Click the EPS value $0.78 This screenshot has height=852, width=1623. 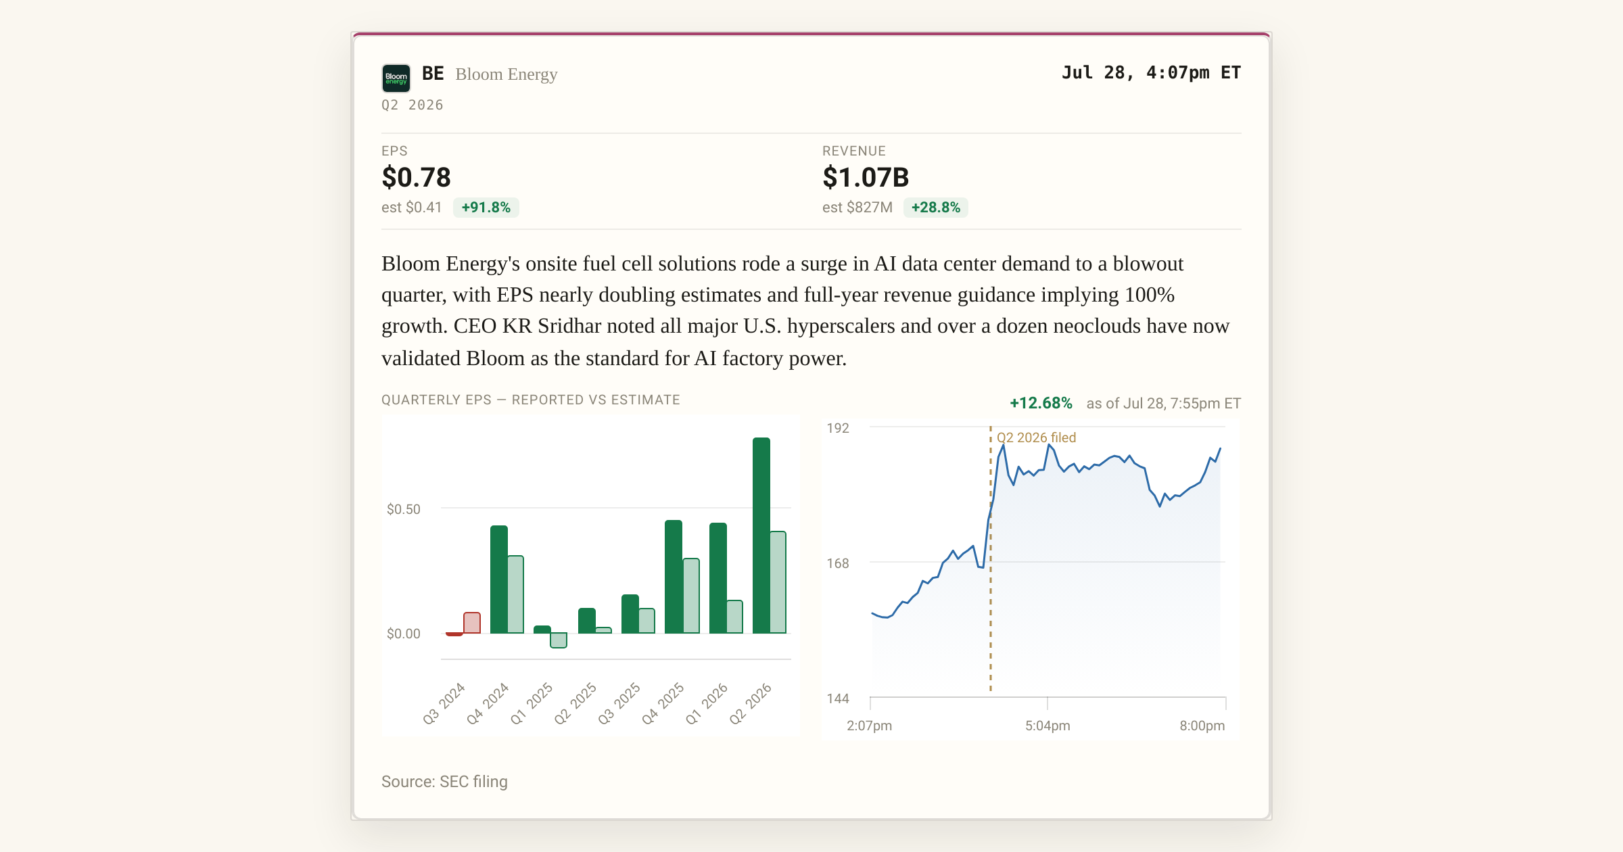[416, 177]
